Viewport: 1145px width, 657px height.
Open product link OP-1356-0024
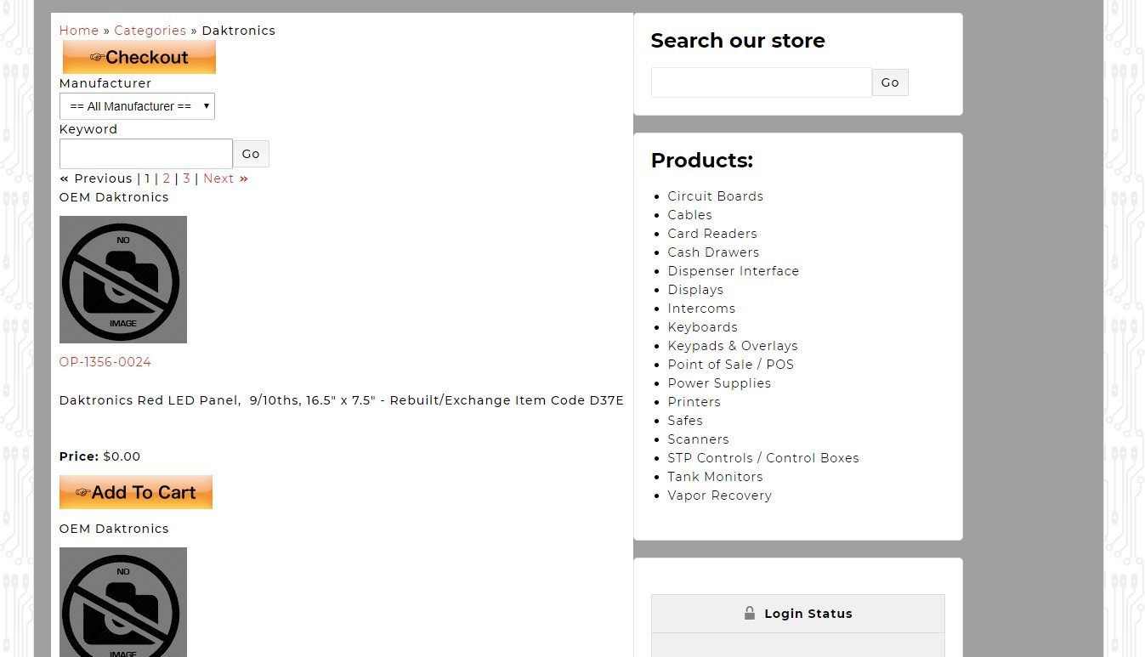(105, 362)
